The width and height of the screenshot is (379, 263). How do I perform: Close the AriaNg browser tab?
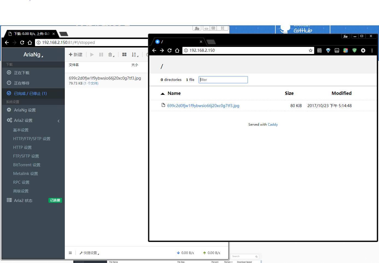[54, 34]
